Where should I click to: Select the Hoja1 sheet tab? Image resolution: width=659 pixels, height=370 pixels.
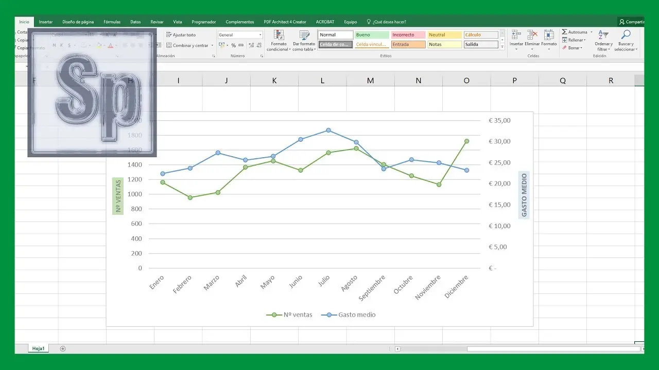tap(38, 348)
